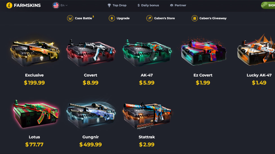Open the Covert case image
The image size is (275, 154).
click(x=91, y=53)
